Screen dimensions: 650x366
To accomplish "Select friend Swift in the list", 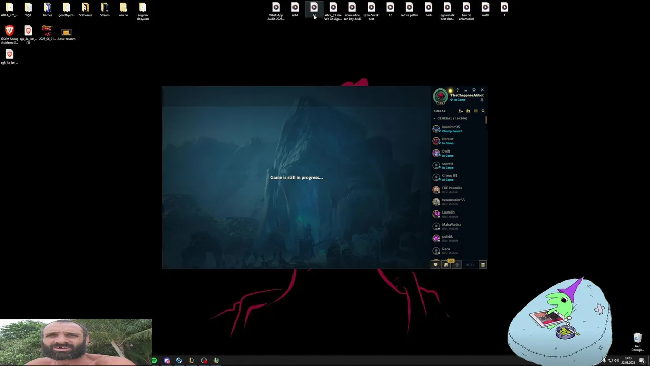I will 458,153.
